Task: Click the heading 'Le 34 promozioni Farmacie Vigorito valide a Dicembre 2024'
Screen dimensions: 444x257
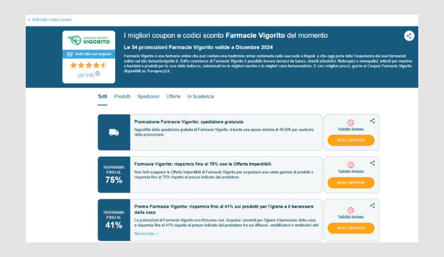Action: pyautogui.click(x=198, y=47)
